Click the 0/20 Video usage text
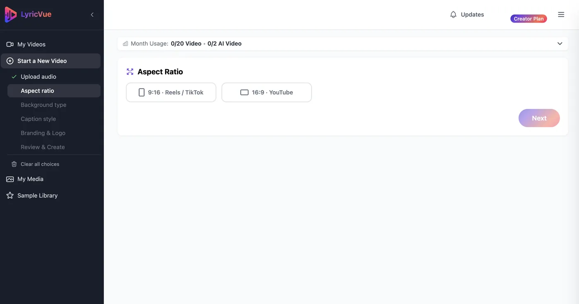The height and width of the screenshot is (304, 579). (186, 43)
